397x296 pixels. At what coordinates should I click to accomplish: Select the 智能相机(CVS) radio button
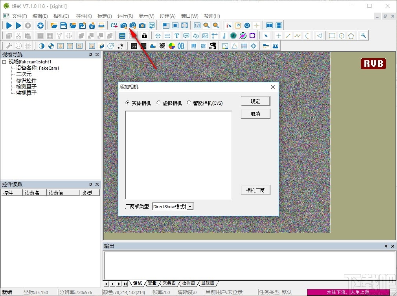189,103
